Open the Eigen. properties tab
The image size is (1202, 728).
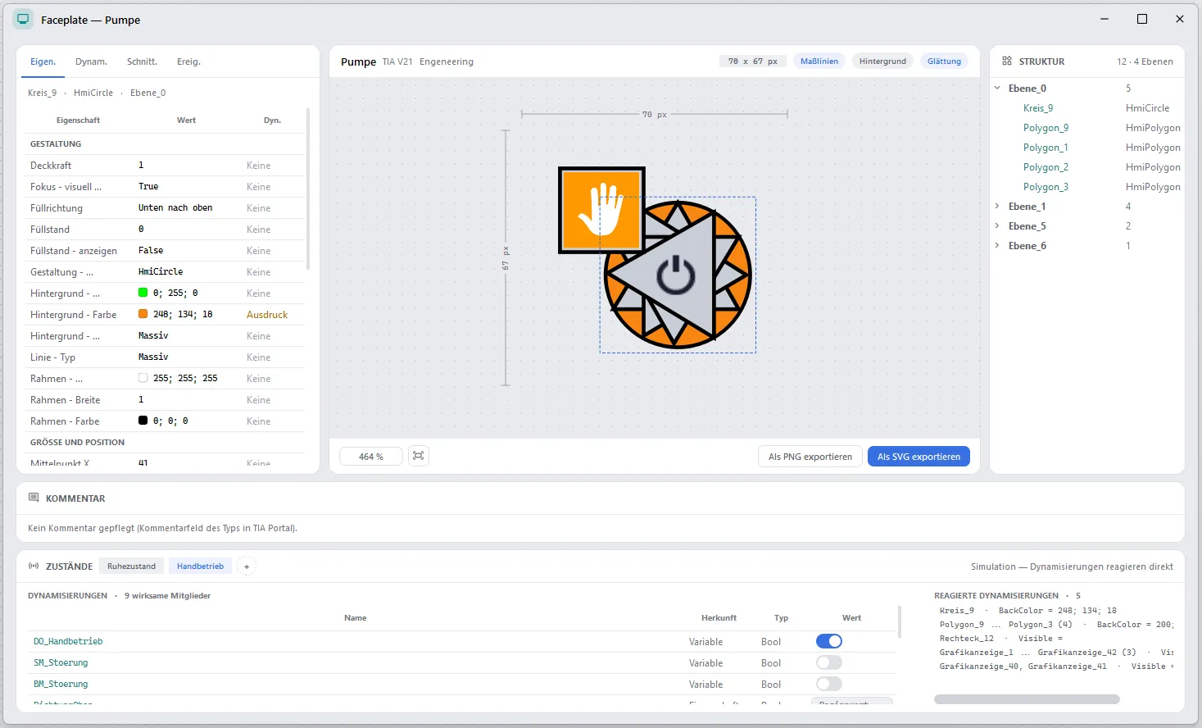tap(43, 61)
